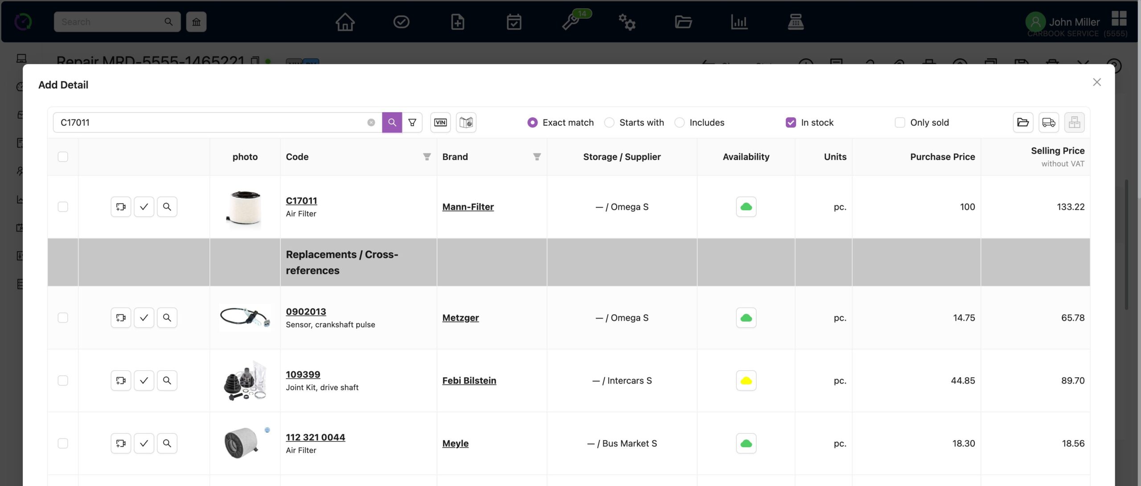The height and width of the screenshot is (486, 1141).
Task: Click magnifier in 112 321 0044 row
Action: 167,443
